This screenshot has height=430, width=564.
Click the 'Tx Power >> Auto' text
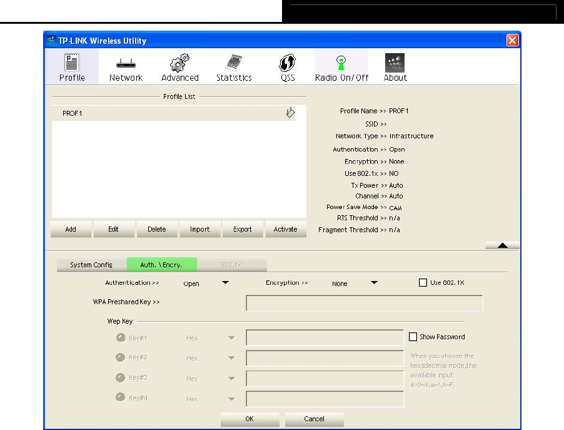point(377,185)
